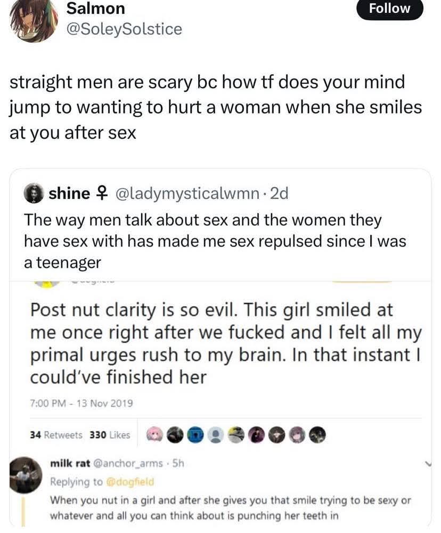Open @anchor_arms handle
The width and height of the screenshot is (441, 533).
127,463
